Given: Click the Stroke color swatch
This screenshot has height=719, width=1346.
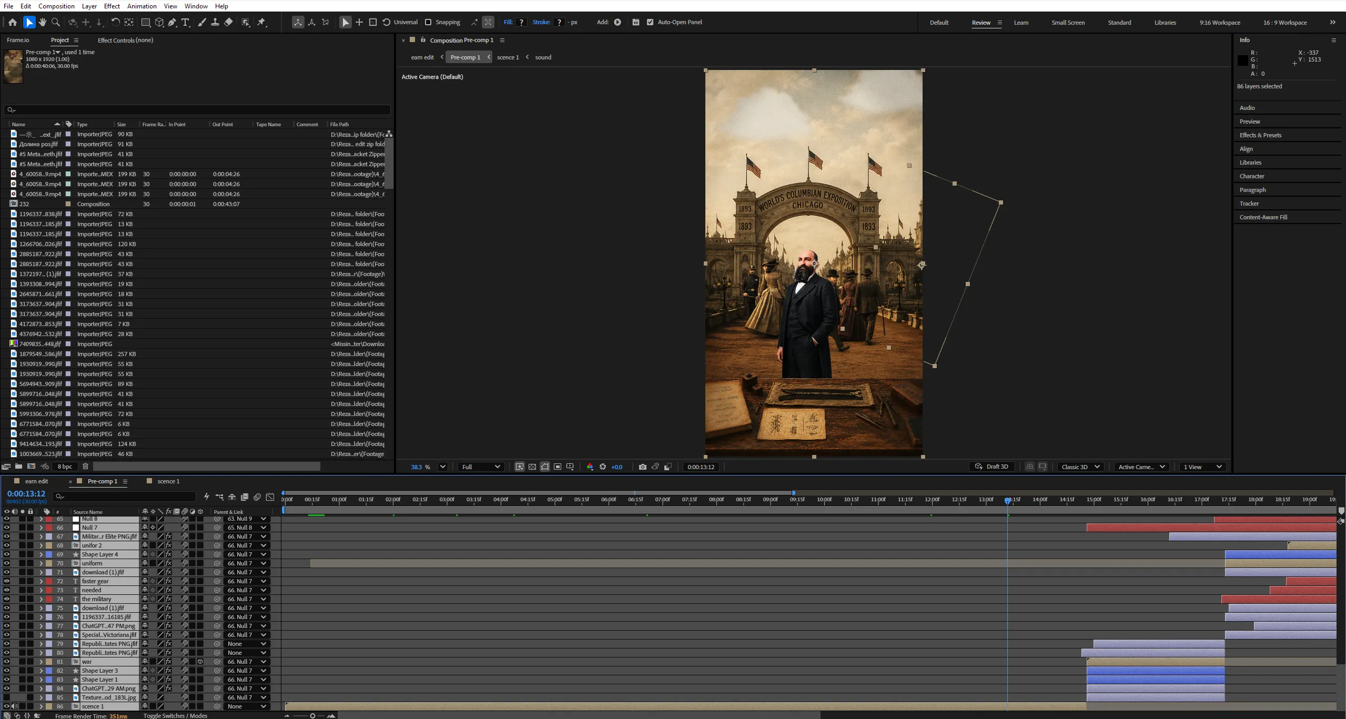Looking at the screenshot, I should [x=559, y=22].
